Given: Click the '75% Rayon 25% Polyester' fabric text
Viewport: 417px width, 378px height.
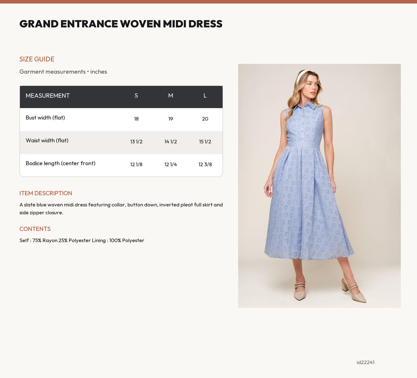Looking at the screenshot, I should coord(62,240).
